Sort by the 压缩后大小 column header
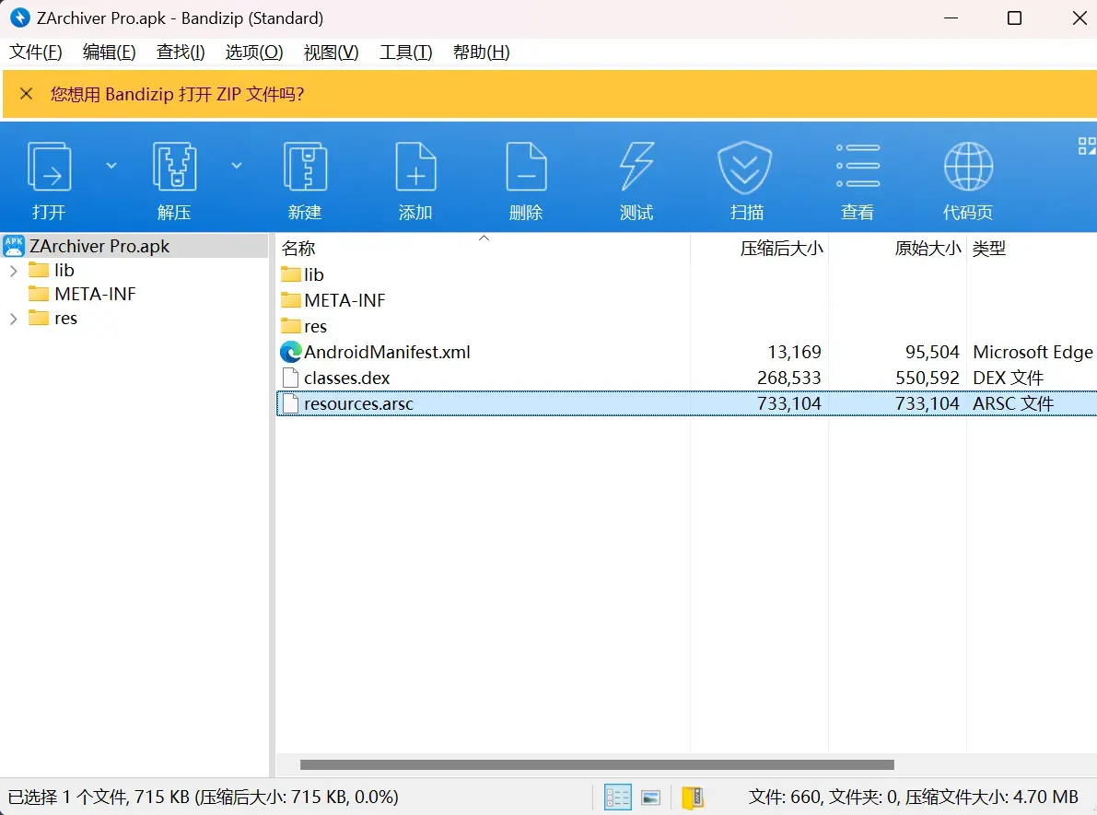1097x815 pixels. 781,249
